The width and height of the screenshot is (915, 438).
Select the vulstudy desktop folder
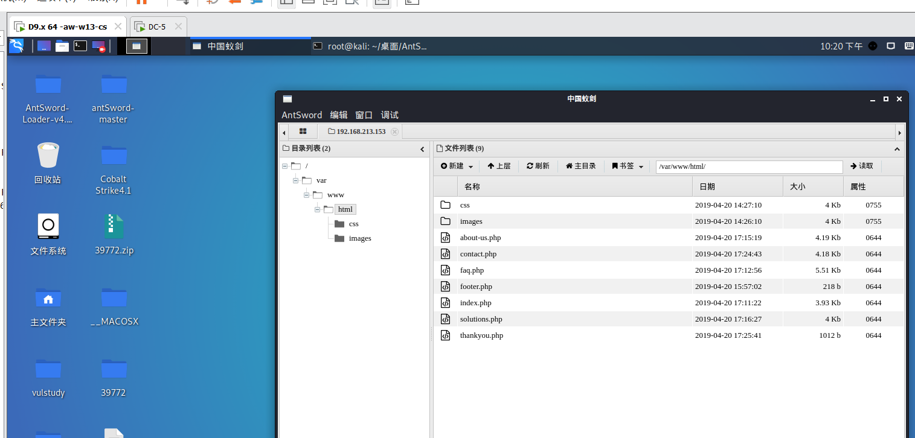(48, 378)
